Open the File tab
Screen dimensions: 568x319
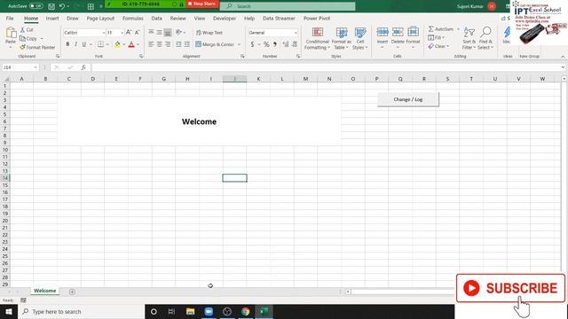click(x=10, y=18)
